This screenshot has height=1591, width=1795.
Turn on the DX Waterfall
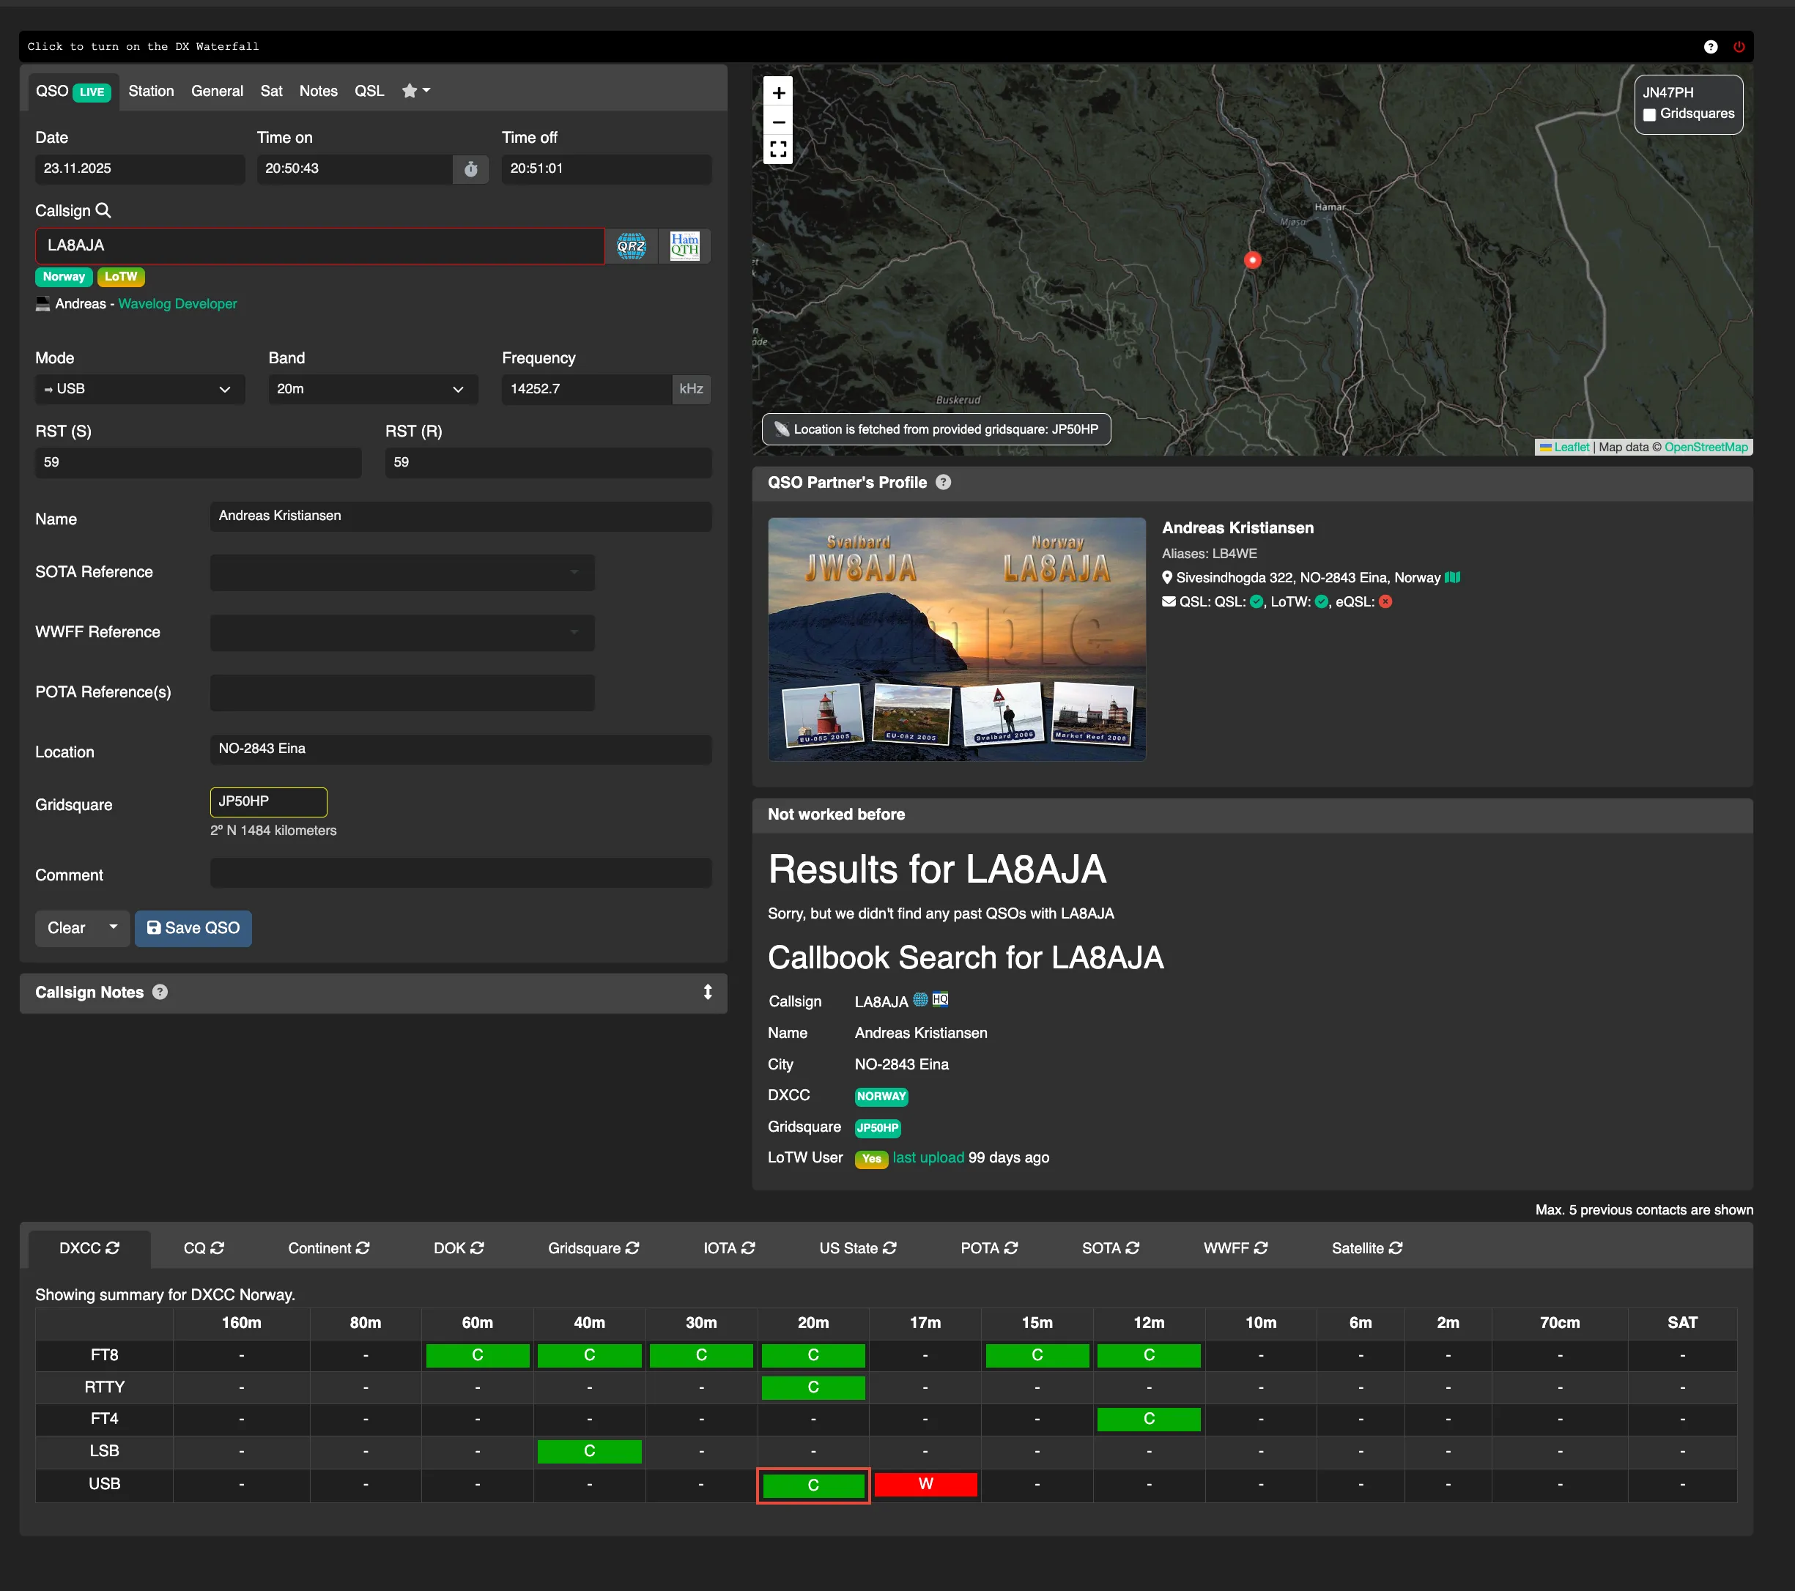point(143,47)
